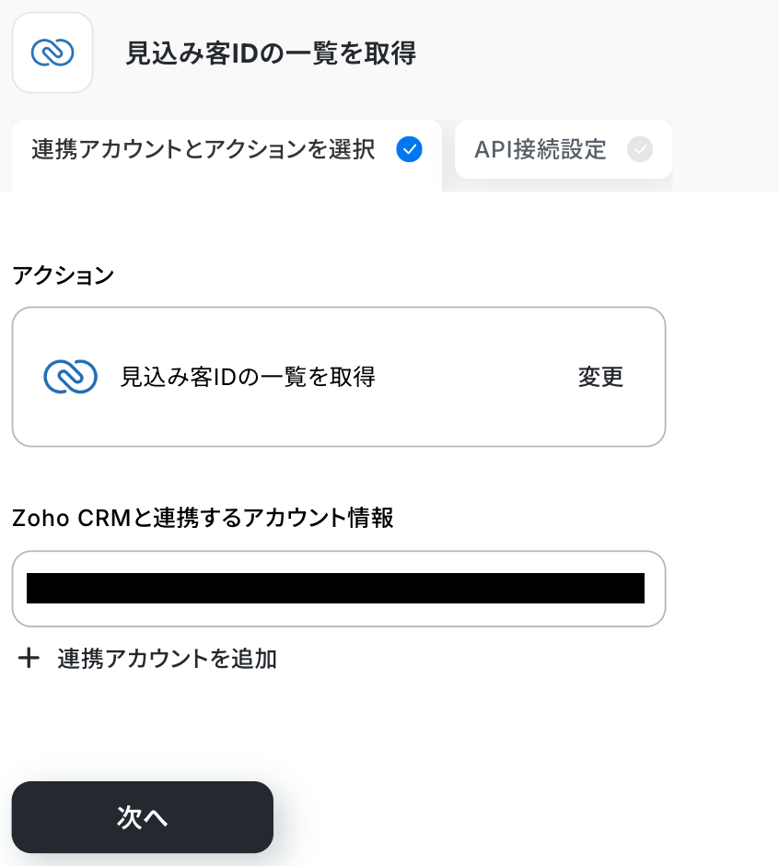The width and height of the screenshot is (779, 866).
Task: Click the gray checkmark on the API接続設定 tab
Action: pyautogui.click(x=640, y=149)
